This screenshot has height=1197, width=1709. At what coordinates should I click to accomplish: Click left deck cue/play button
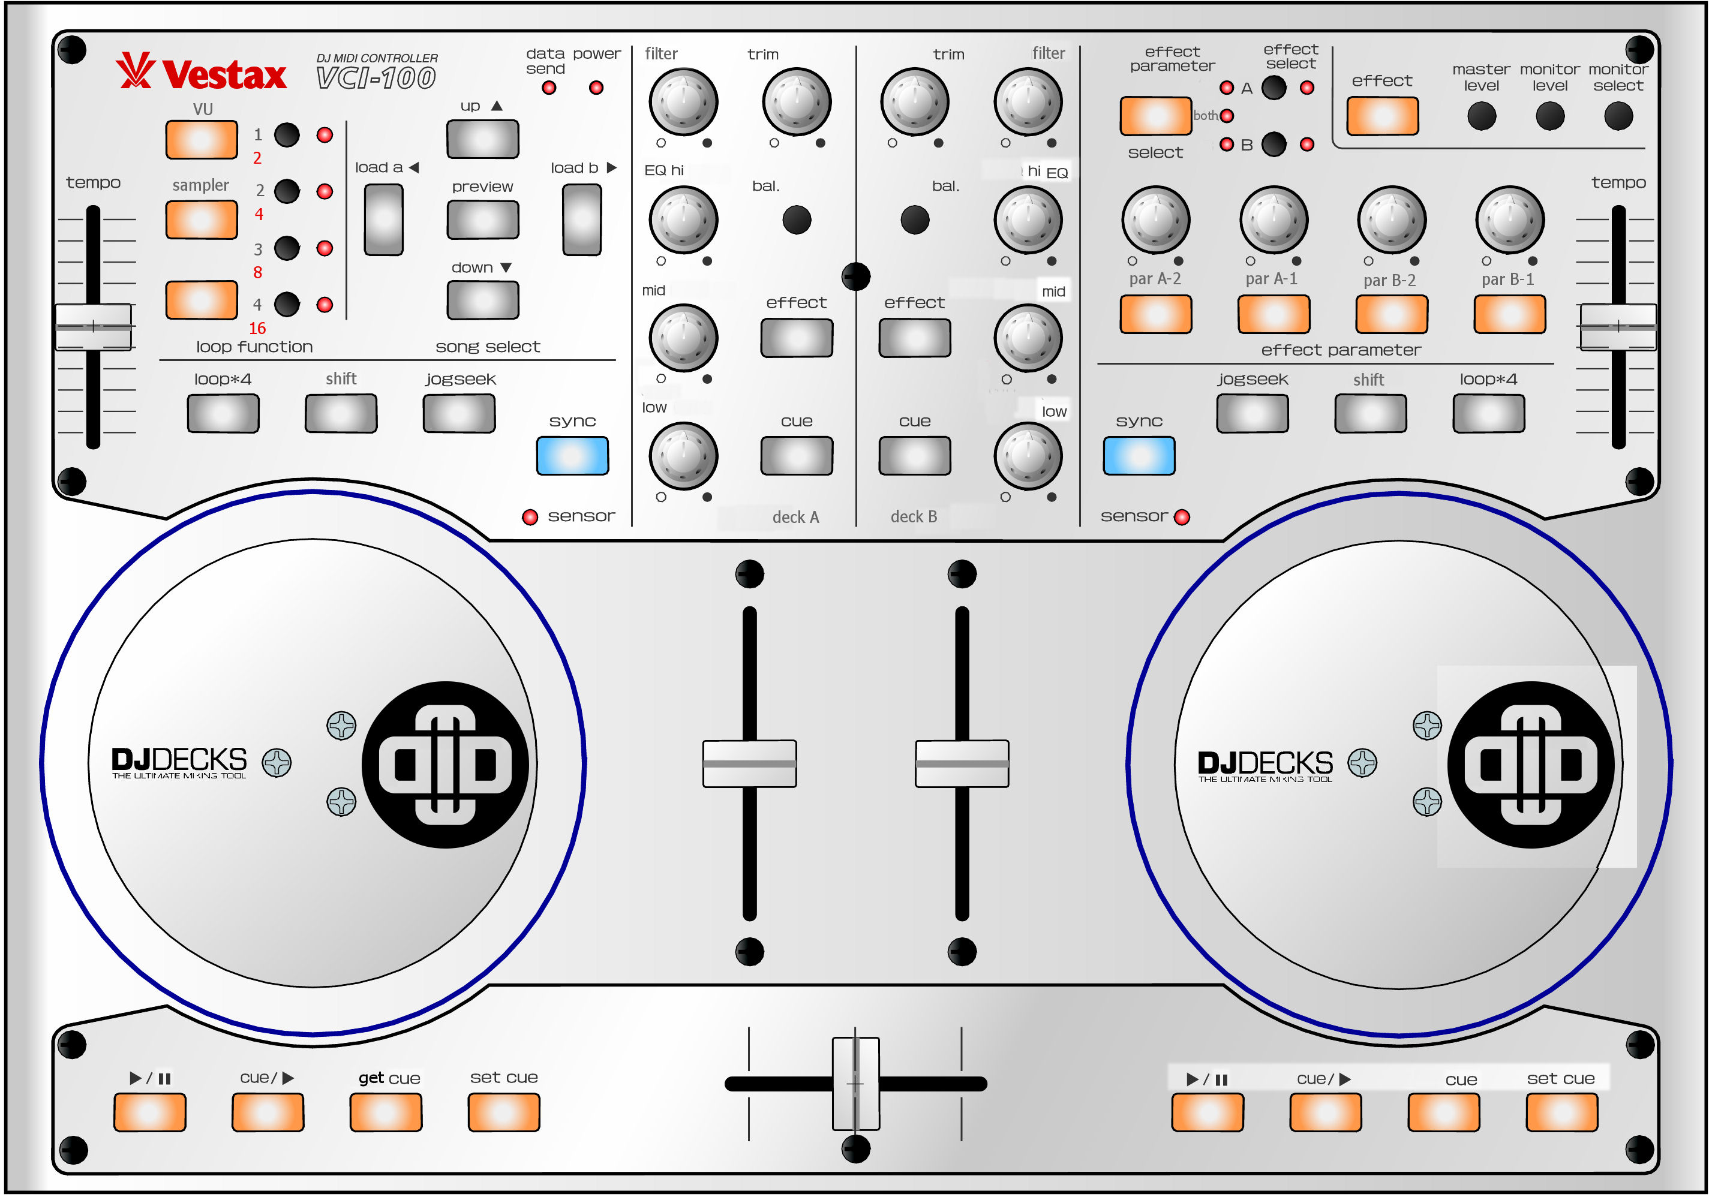pyautogui.click(x=267, y=1113)
